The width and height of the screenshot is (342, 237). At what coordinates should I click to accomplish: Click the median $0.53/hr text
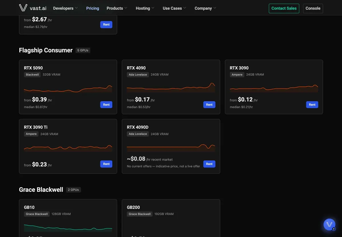tap(139, 107)
